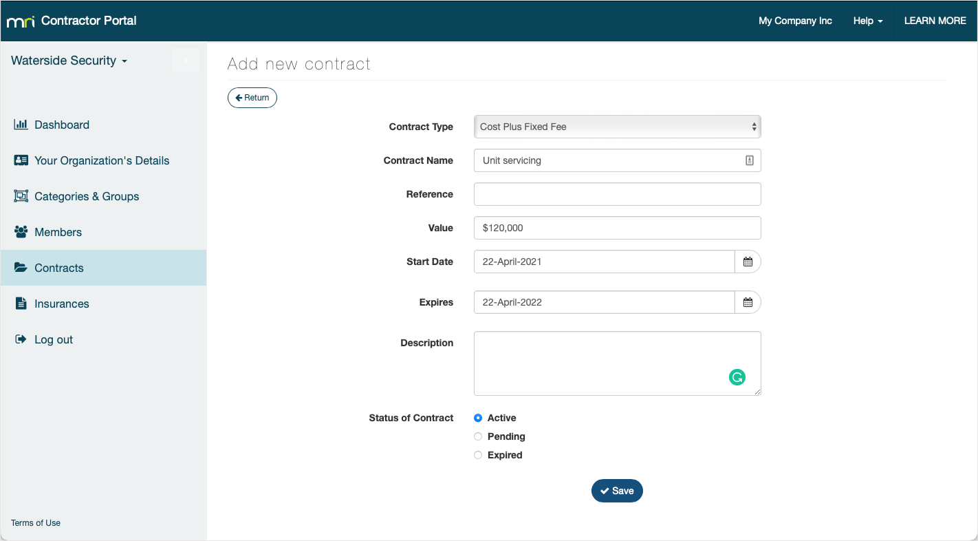Screen dimensions: 978x541
Task: Save the new contract
Action: point(616,490)
